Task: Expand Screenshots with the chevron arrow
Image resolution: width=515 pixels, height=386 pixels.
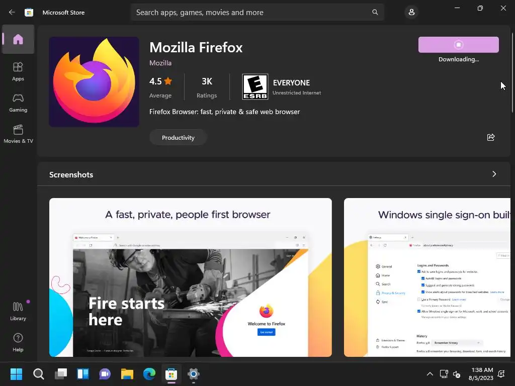Action: click(x=494, y=174)
